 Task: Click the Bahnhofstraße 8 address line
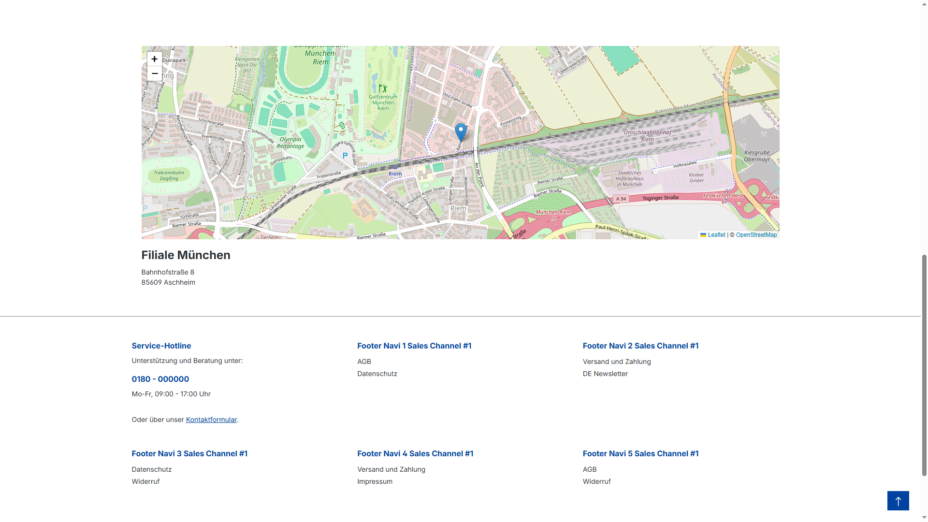click(x=168, y=272)
